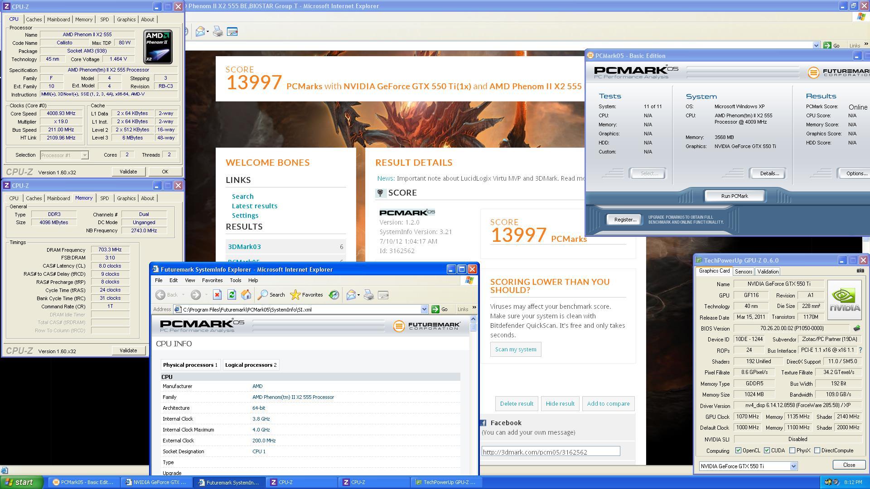Open Forward history dropdown in SystemInfo Explorer

[206, 295]
